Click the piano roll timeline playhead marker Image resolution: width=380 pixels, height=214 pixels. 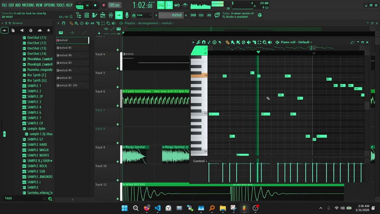258,52
